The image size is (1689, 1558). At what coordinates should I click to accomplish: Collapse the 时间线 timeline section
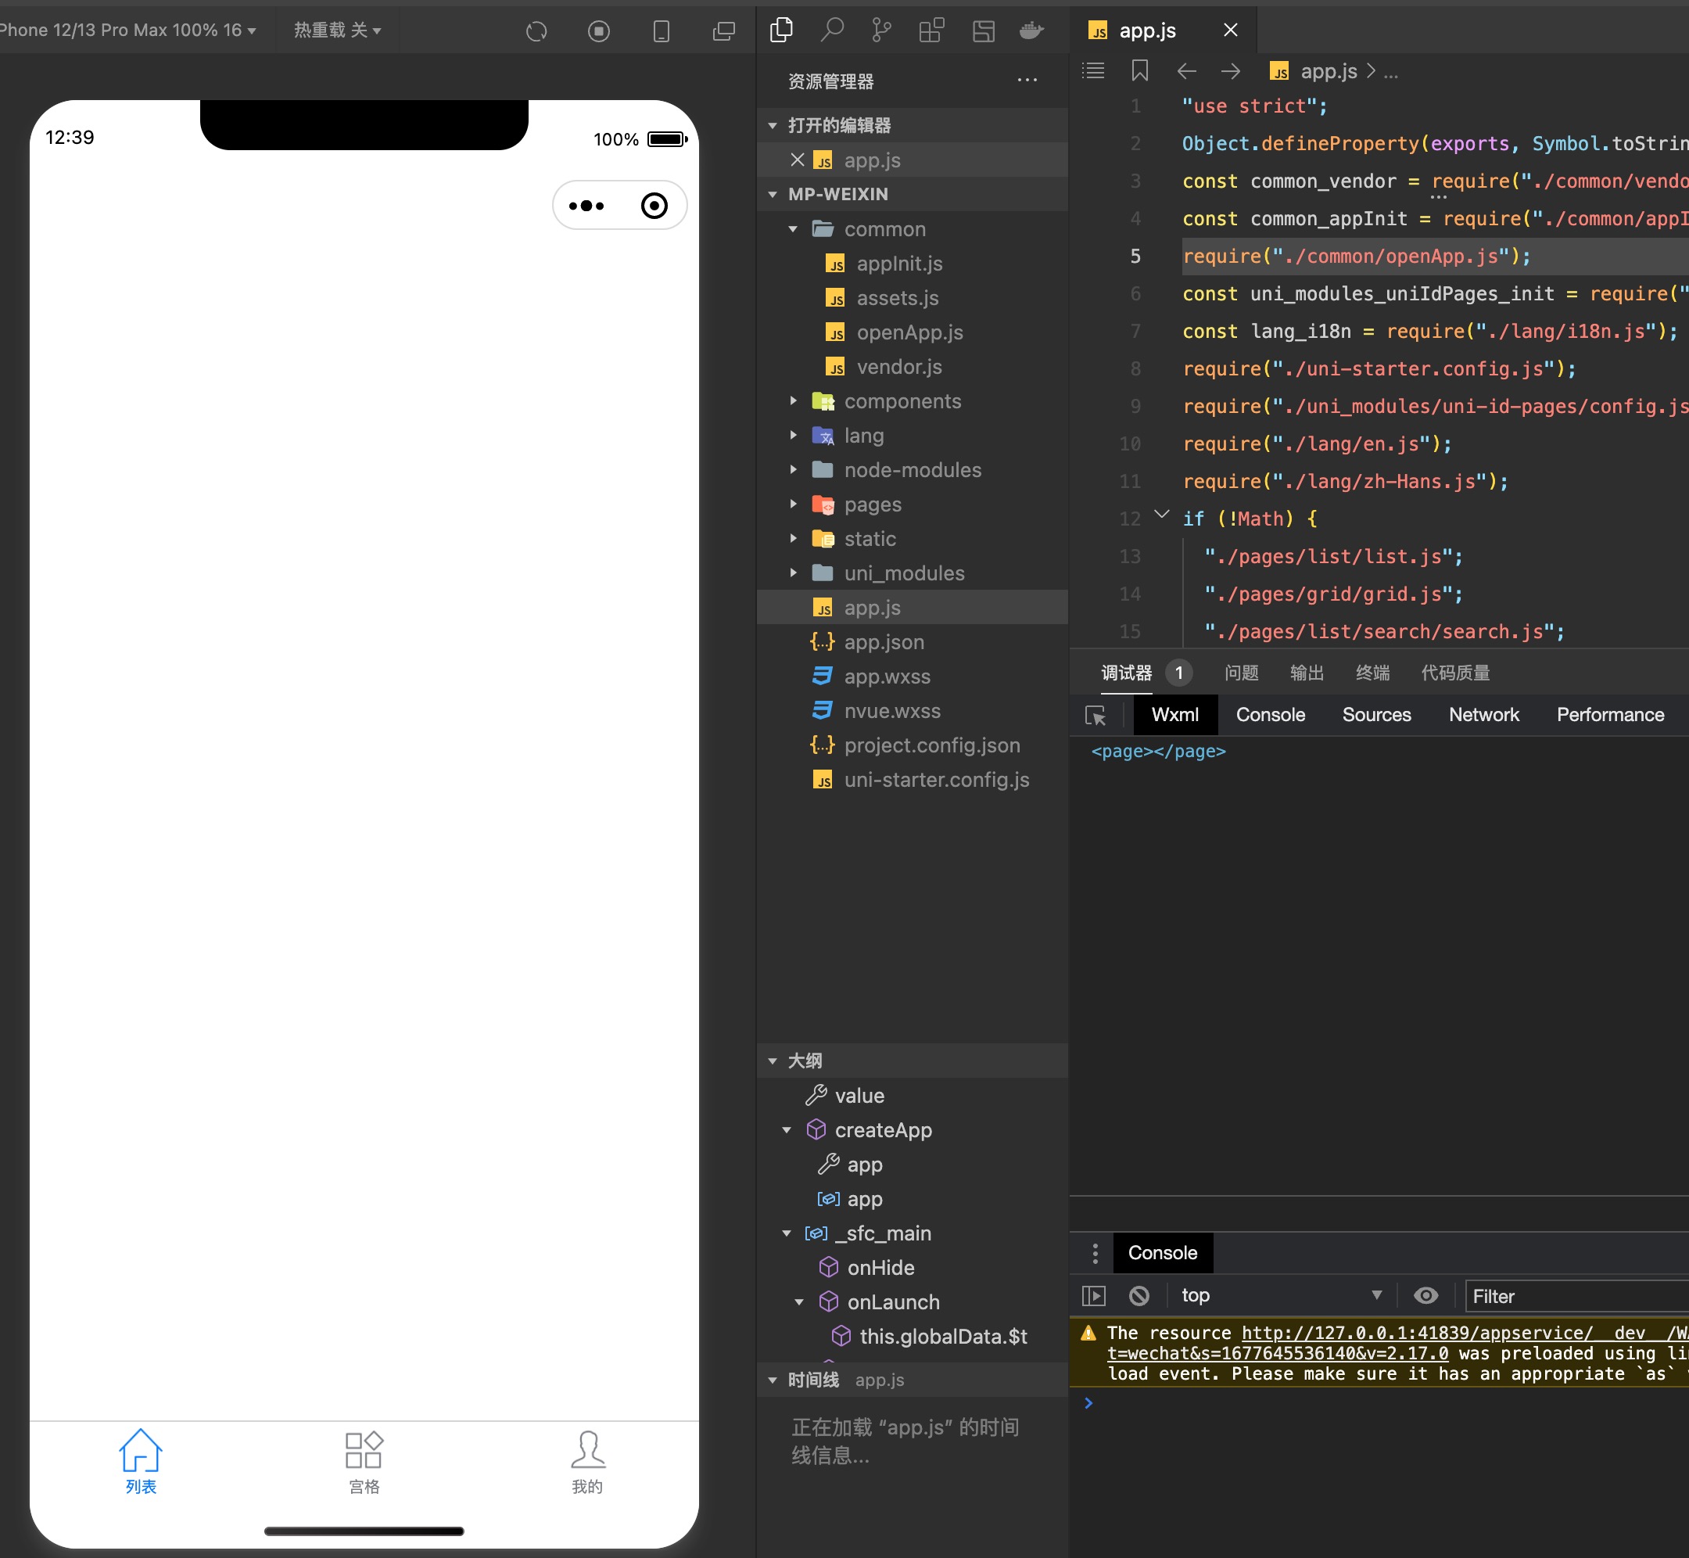pyautogui.click(x=772, y=1380)
